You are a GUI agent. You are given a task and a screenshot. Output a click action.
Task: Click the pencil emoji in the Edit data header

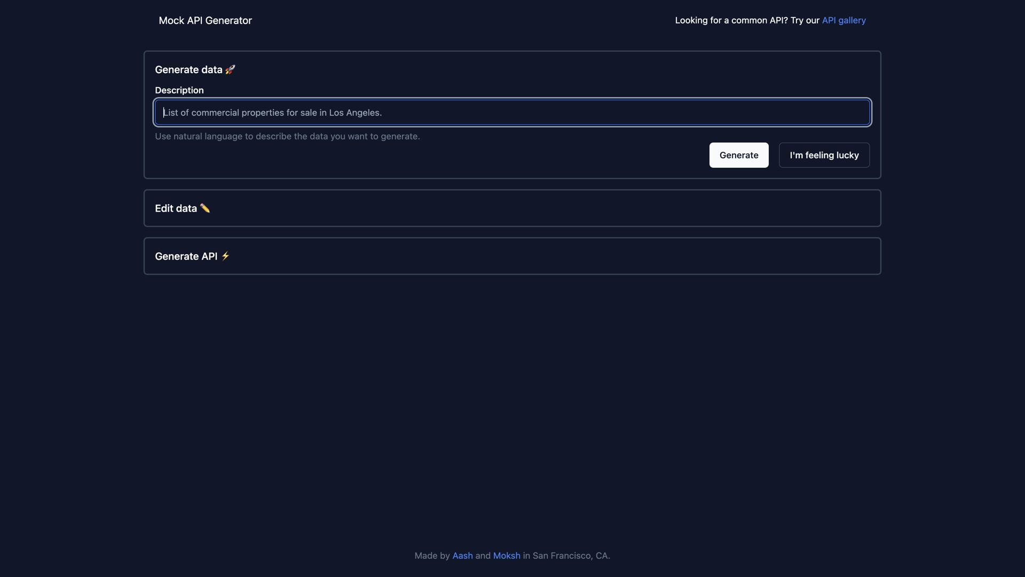coord(204,208)
